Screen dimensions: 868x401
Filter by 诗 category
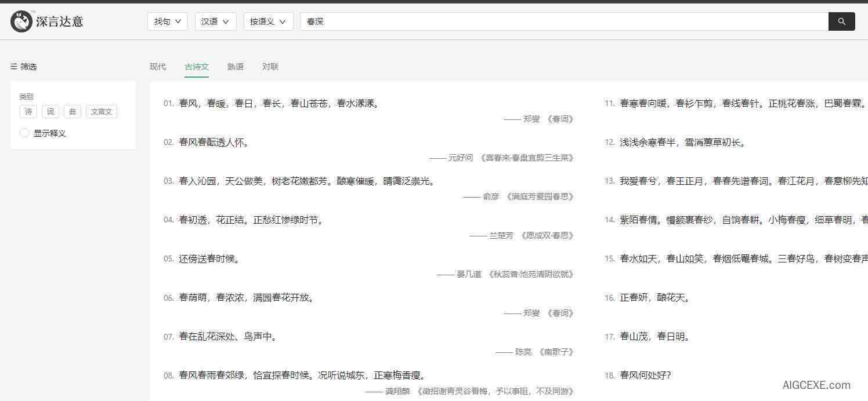pos(28,112)
